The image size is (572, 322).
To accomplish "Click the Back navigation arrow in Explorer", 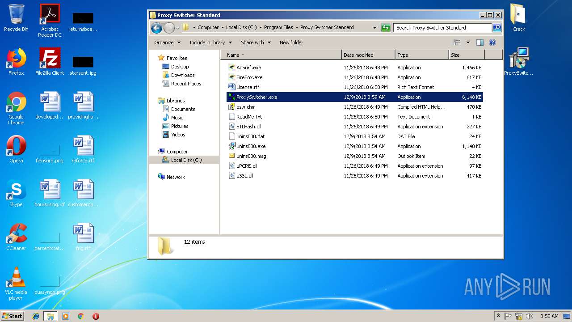I will (x=156, y=28).
